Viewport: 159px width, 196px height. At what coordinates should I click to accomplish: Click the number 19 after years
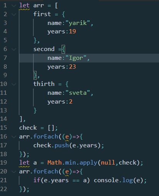point(72,31)
